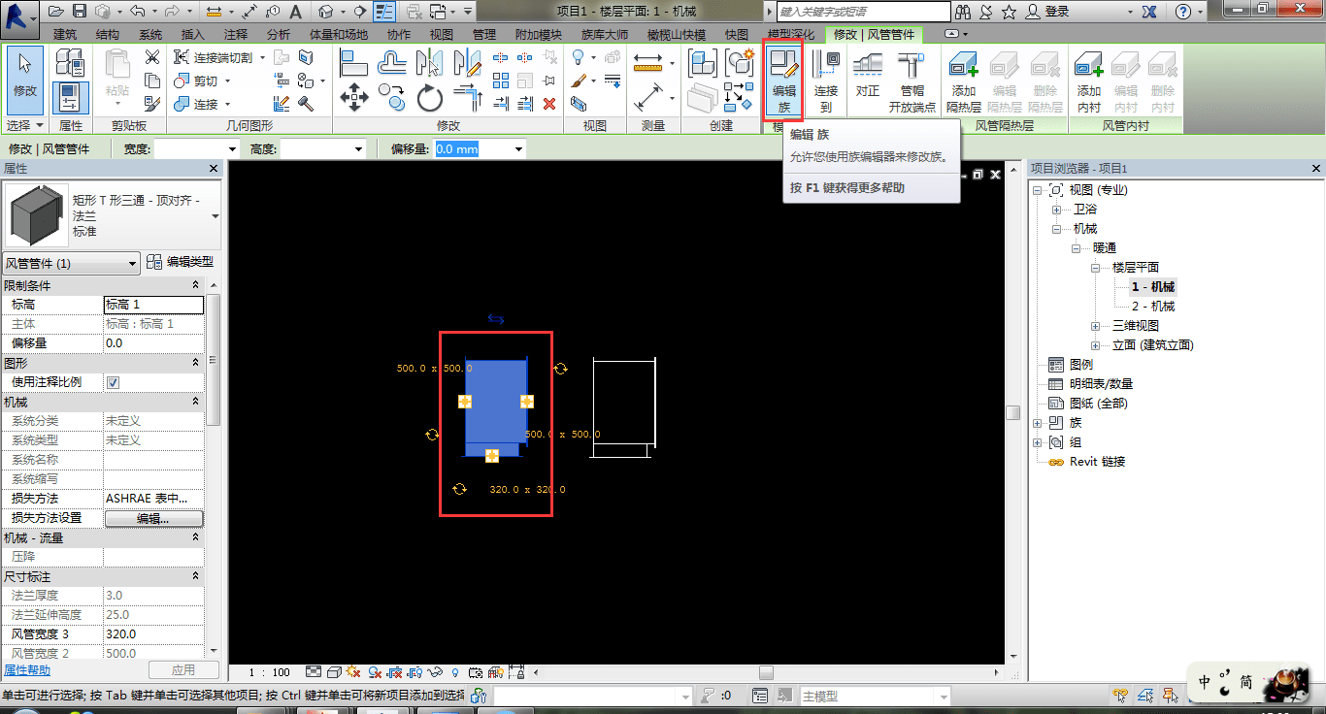Click the Array tool grid icon
Screen dimensions: 1326x714
pos(501,81)
